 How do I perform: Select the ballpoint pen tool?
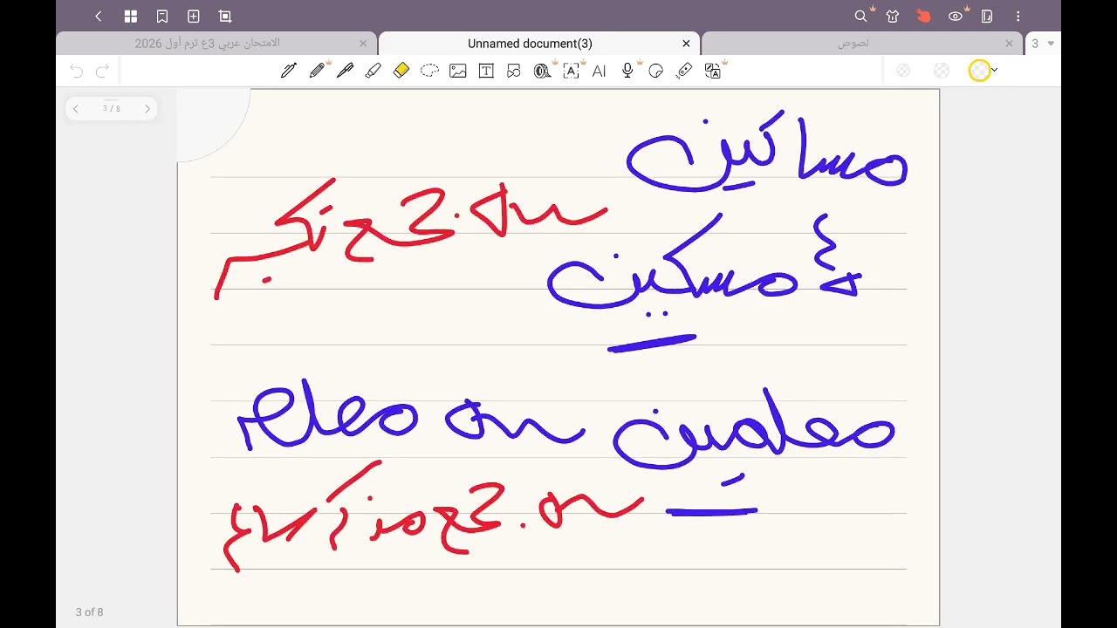point(345,71)
